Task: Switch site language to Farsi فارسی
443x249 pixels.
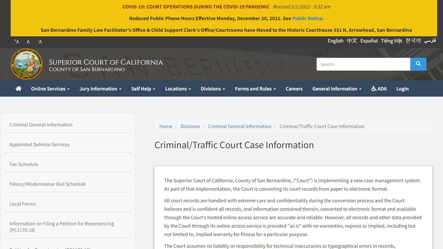Action: 430,41
